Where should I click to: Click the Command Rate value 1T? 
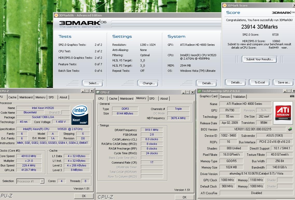(x=152, y=163)
